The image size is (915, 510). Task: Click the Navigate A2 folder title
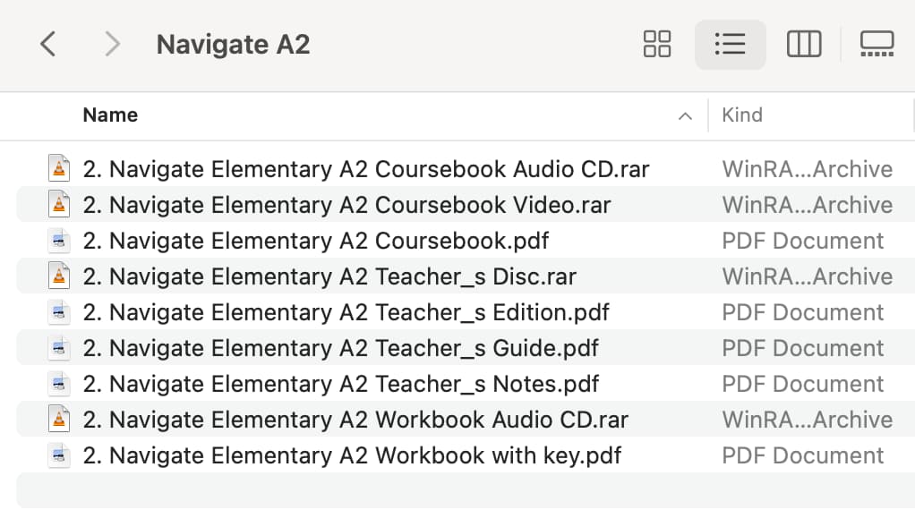click(233, 45)
